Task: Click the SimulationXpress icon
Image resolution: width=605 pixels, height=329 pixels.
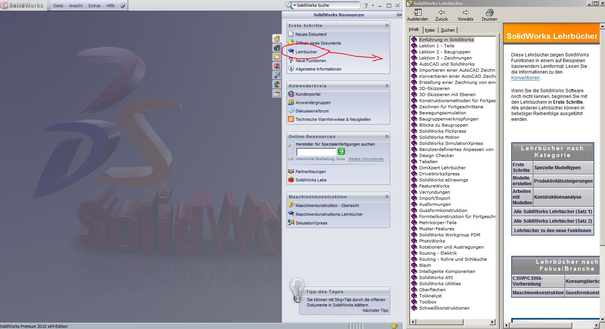Action: click(291, 223)
